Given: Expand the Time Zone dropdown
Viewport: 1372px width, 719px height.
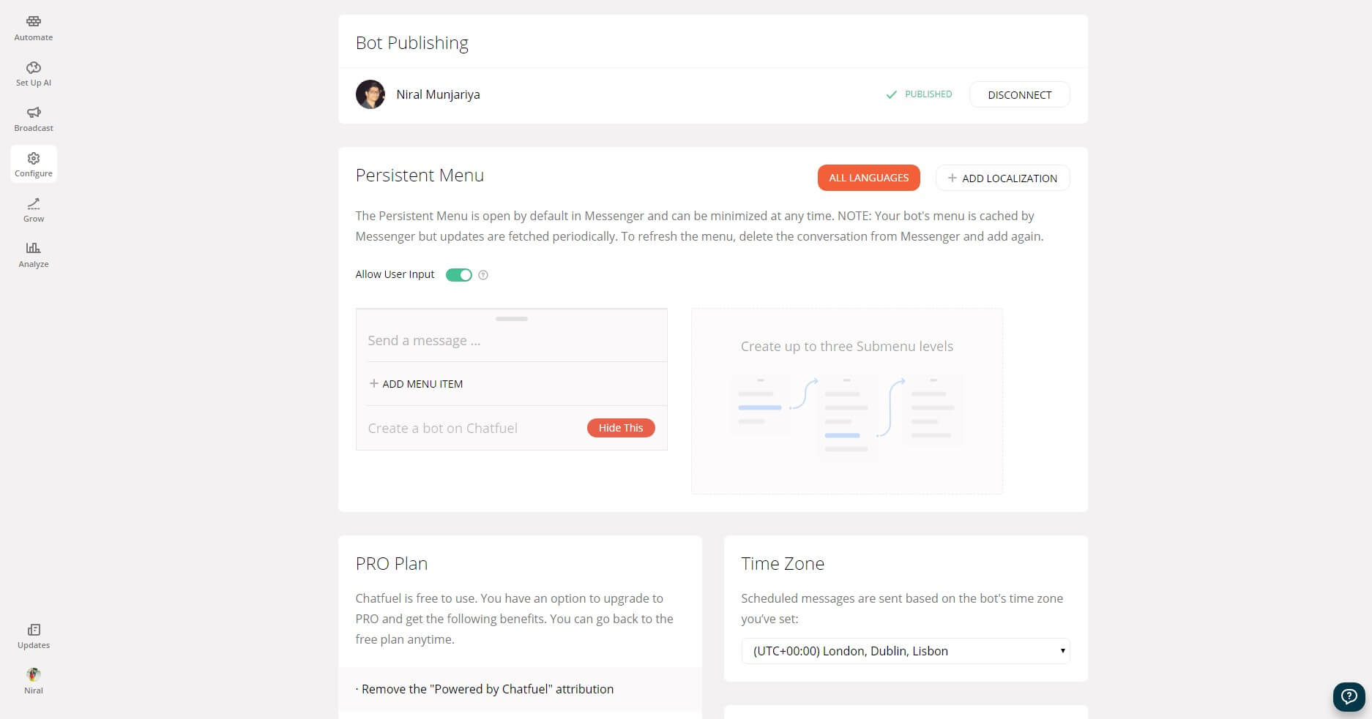Looking at the screenshot, I should tap(906, 651).
